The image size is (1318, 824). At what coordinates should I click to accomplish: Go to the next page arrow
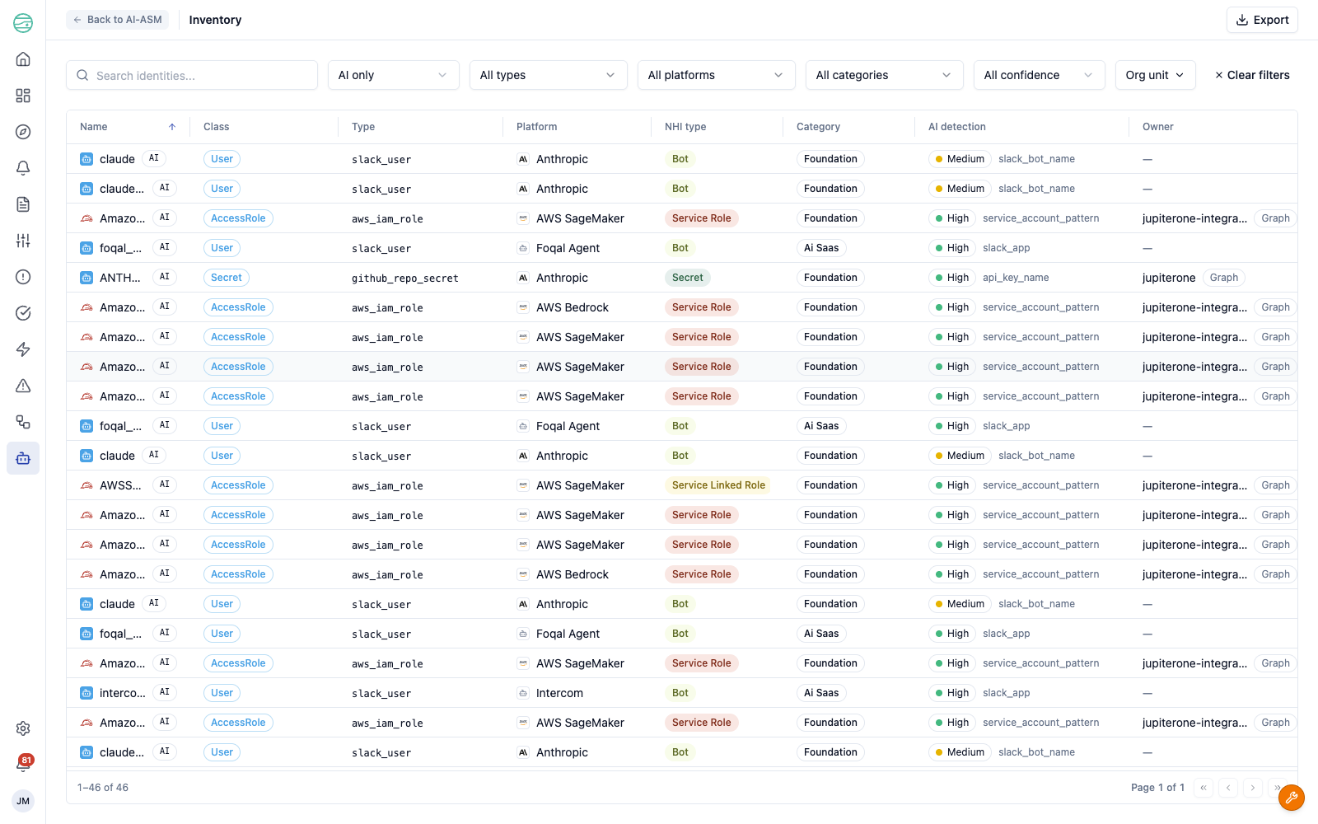point(1253,788)
